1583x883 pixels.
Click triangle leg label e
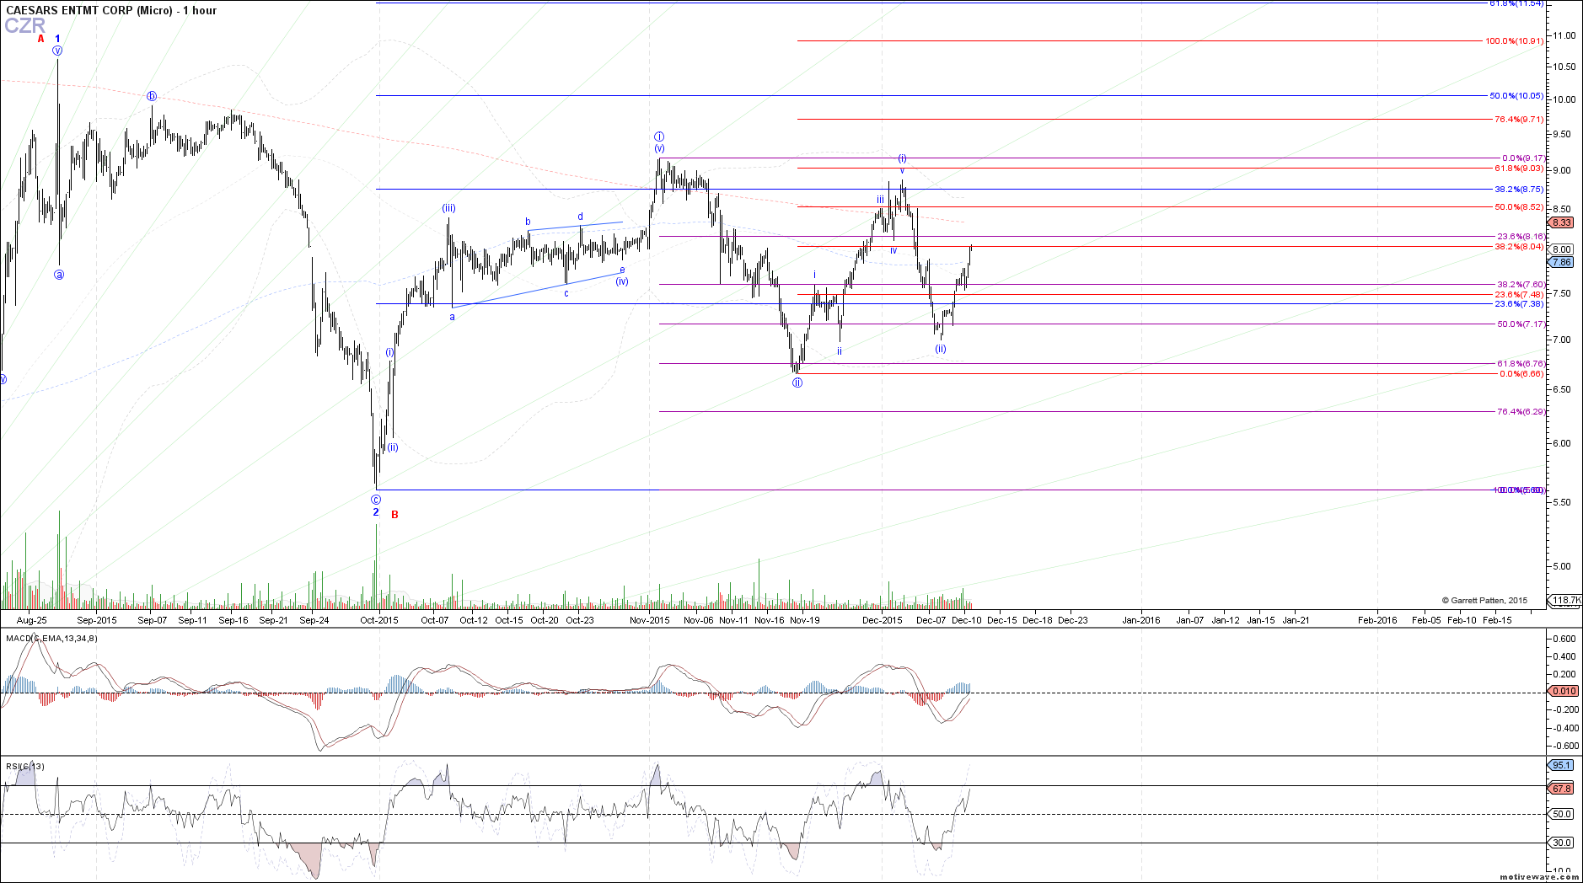pos(622,270)
